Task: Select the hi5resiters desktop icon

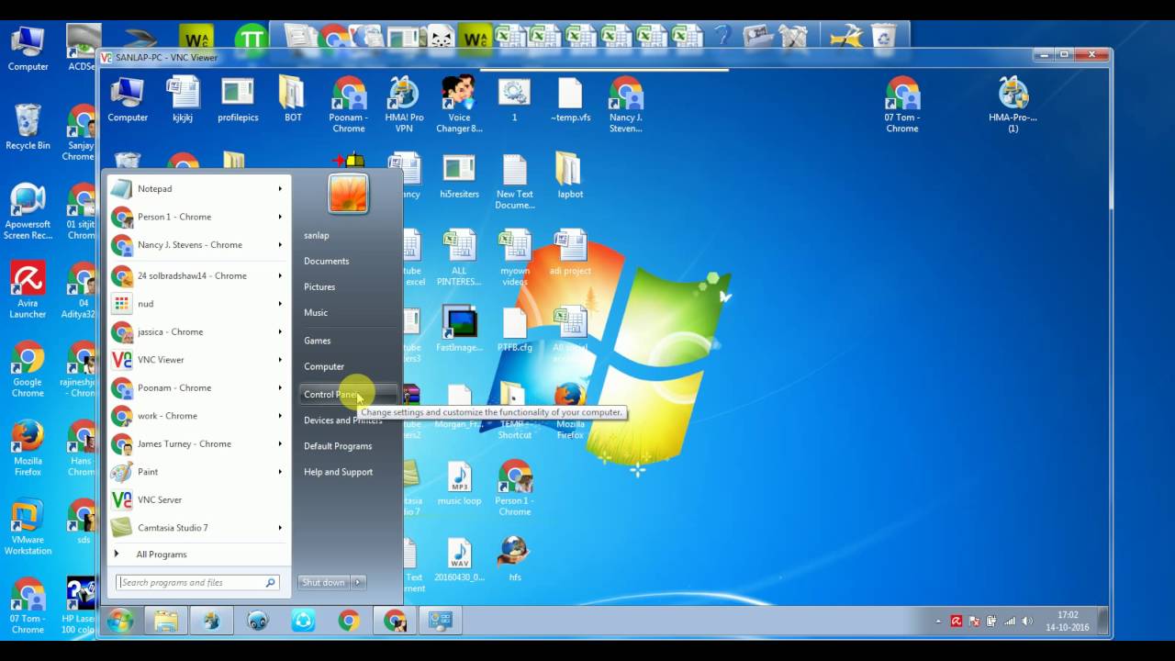Action: click(459, 177)
